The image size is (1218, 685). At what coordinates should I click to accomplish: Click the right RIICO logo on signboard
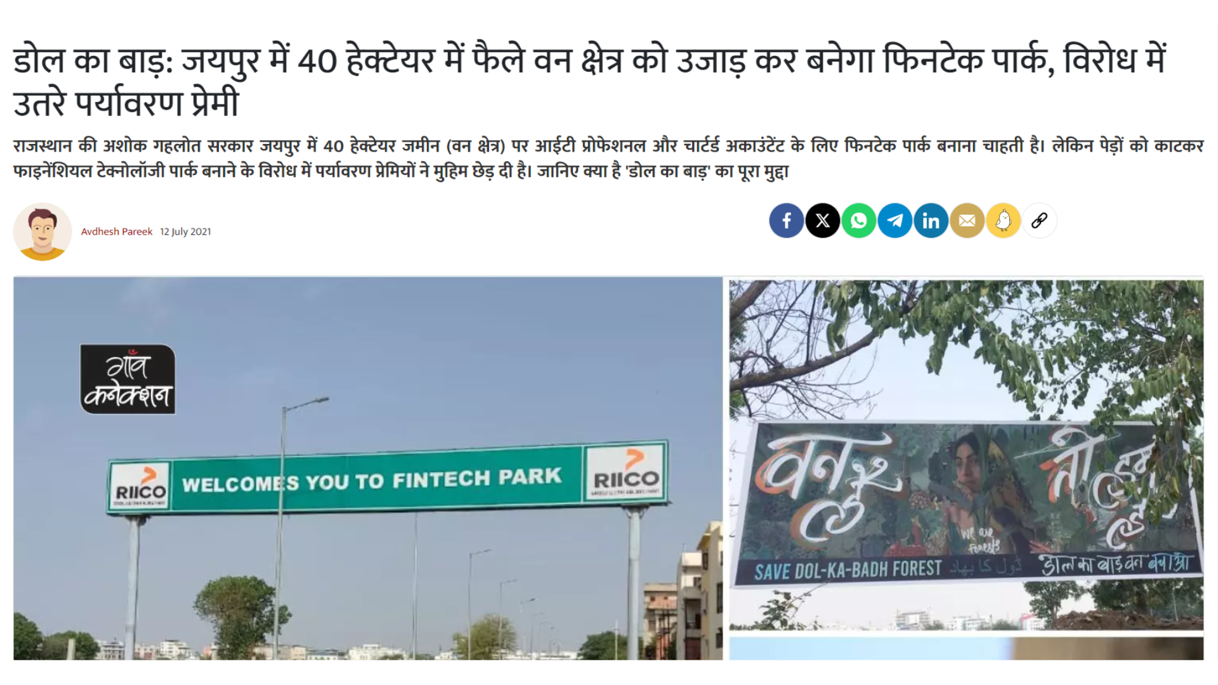coord(626,472)
